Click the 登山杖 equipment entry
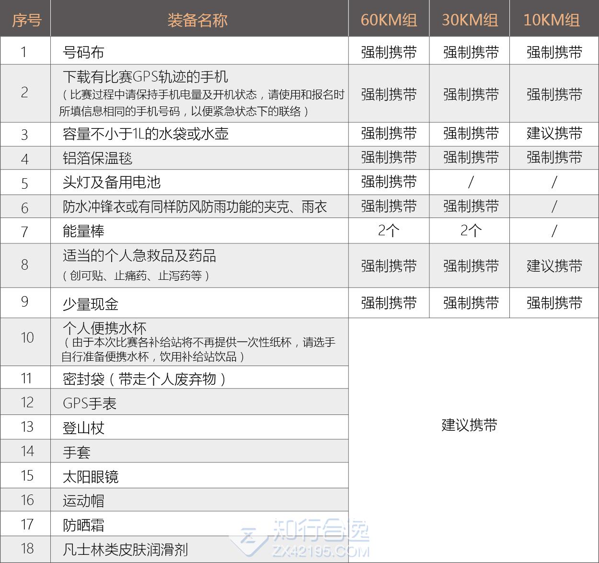599x563 pixels. [83, 427]
